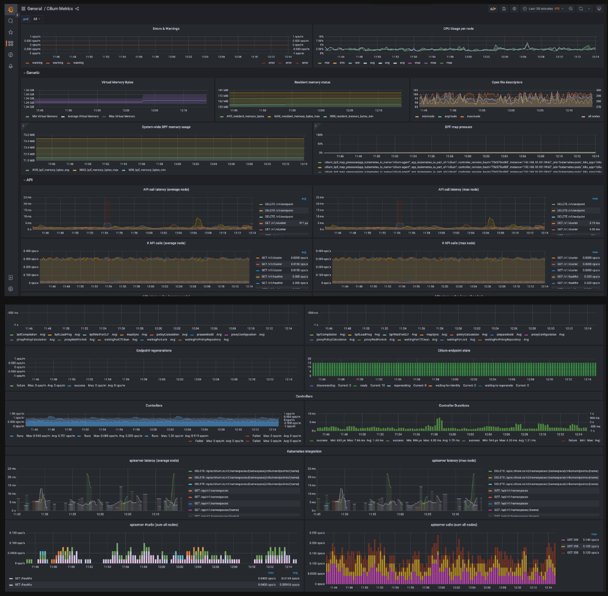Open the API call latency (average node) panel menu
The width and height of the screenshot is (608, 596).
coord(166,189)
